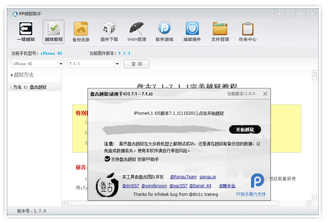Open 文件管理 file manager icon
Viewport: 328px width, 223px height.
point(220,32)
